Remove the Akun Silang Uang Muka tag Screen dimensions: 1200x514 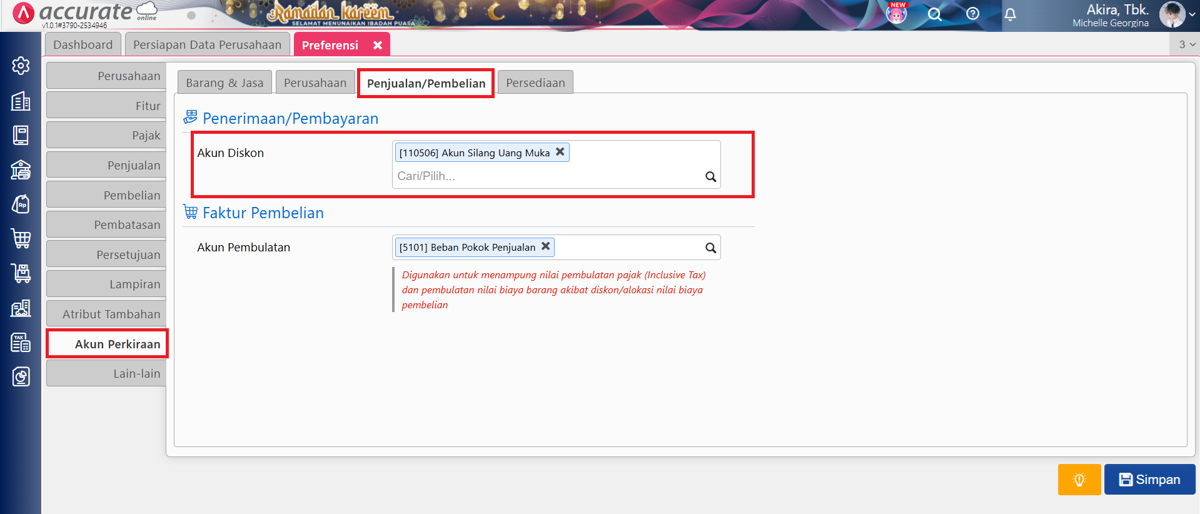(560, 152)
